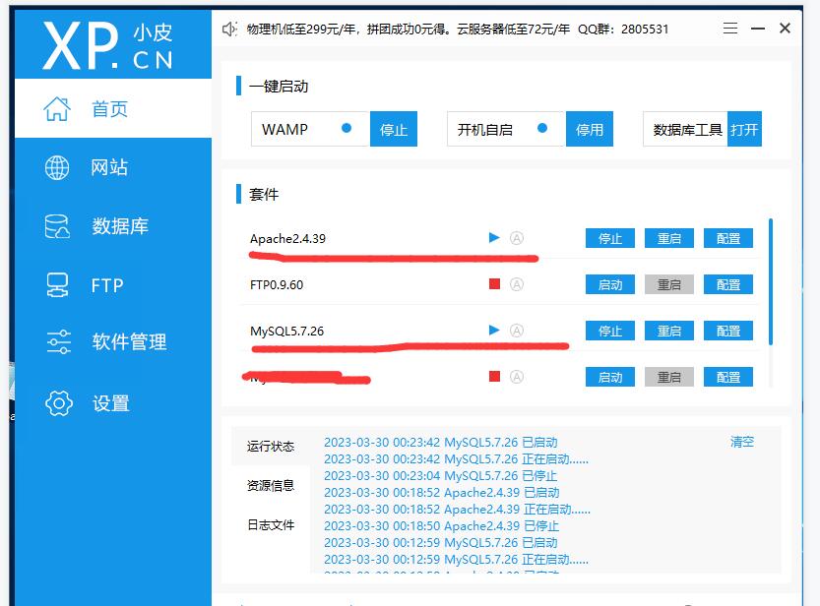Toggle the 开机自启 status dot
The height and width of the screenshot is (606, 820).
542,128
